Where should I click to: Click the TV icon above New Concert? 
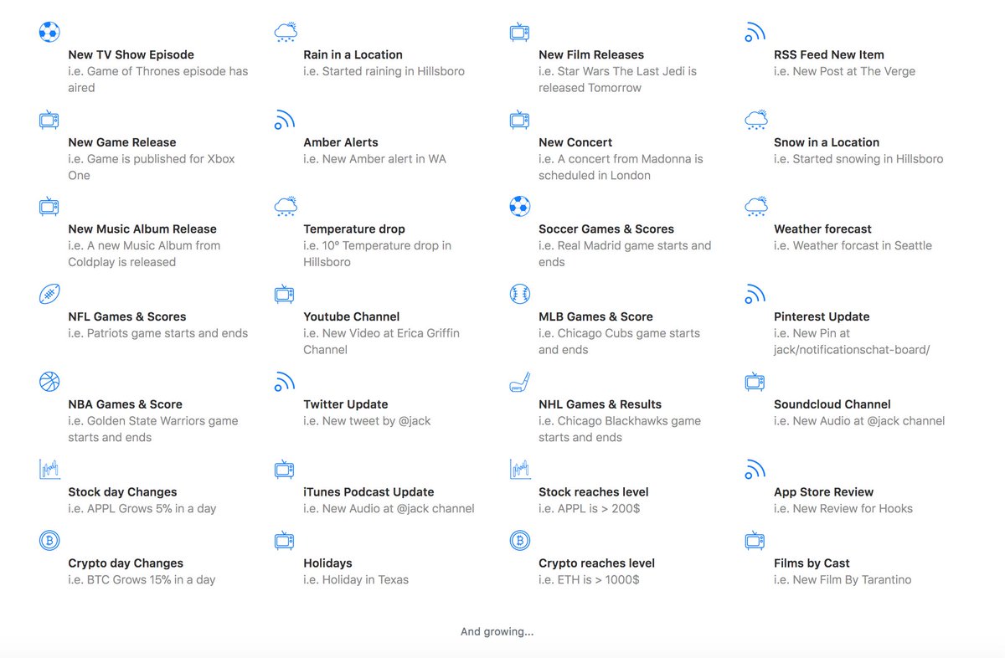[x=519, y=120]
